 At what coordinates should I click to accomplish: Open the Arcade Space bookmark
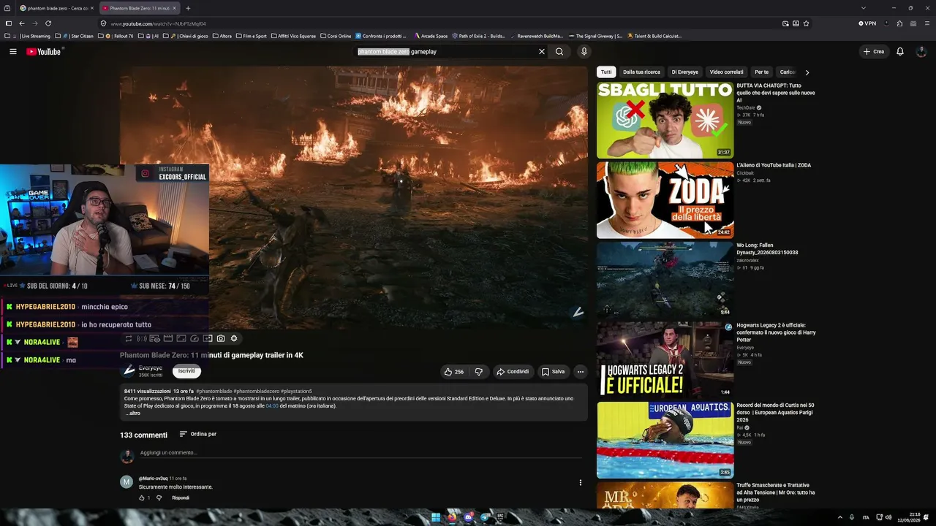[431, 36]
